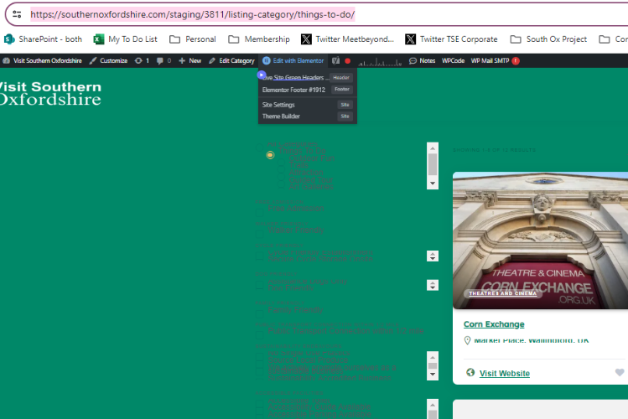Viewport: 628px width, 419px height.
Task: Open Corn Exchange listing photo
Action: pyautogui.click(x=540, y=241)
